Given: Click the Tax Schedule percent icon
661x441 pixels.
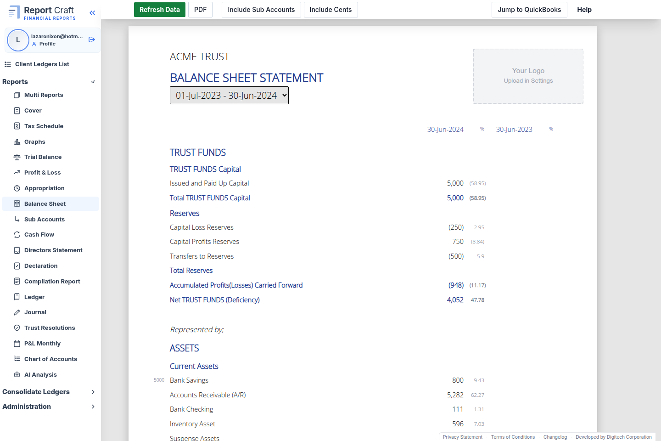Looking at the screenshot, I should pyautogui.click(x=17, y=126).
